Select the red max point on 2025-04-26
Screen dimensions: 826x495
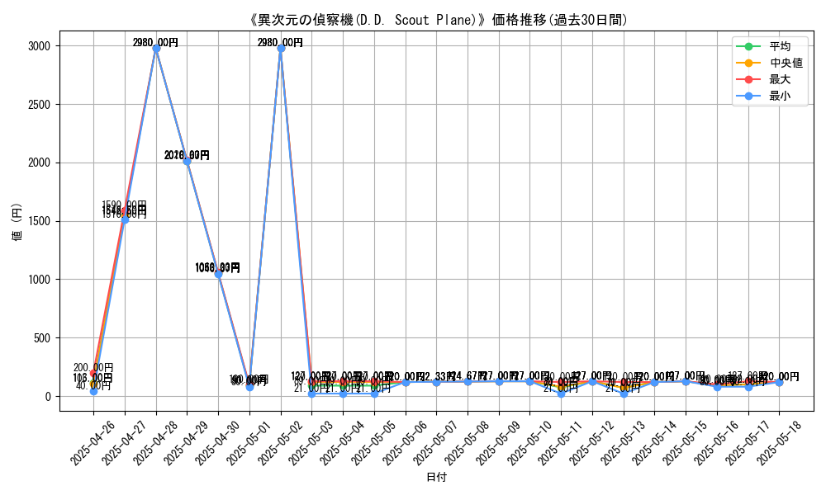[x=94, y=374]
